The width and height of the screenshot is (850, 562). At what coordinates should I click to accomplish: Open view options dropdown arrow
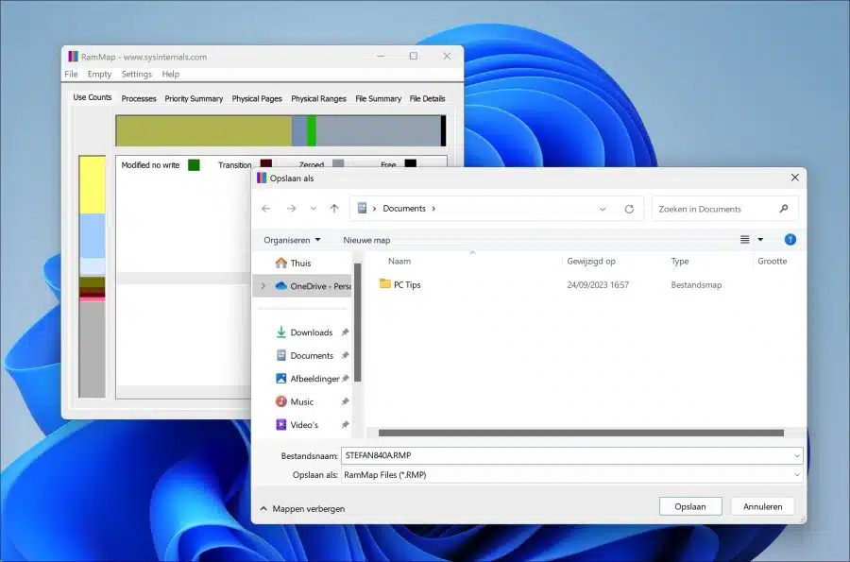(x=760, y=240)
